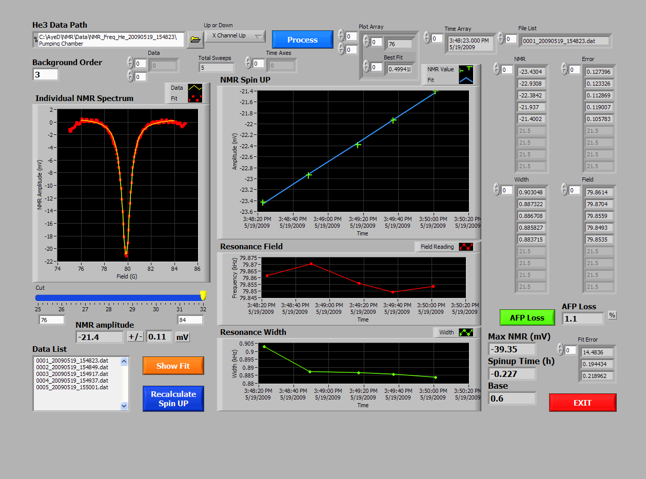Click the Field array index stepper
The width and height of the screenshot is (646, 479).
pos(564,190)
